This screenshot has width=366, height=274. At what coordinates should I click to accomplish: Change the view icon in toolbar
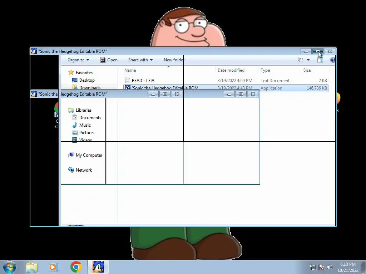click(x=300, y=60)
